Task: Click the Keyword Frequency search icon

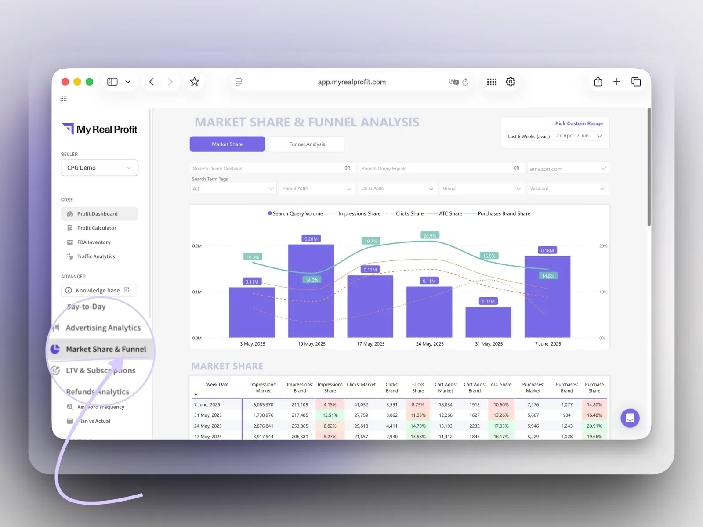Action: (x=69, y=407)
